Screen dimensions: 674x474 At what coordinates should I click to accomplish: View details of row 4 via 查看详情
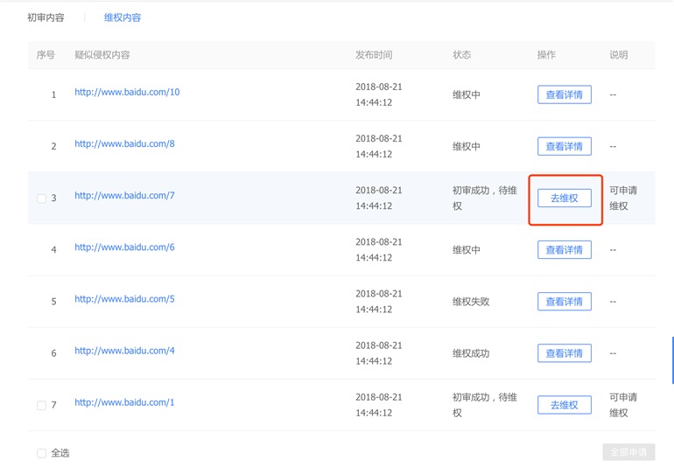564,250
